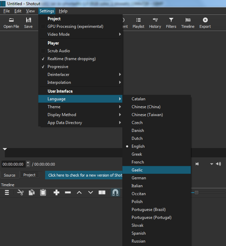The height and width of the screenshot is (246, 226).
Task: Uncheck the Progressive option
Action: (x=43, y=67)
